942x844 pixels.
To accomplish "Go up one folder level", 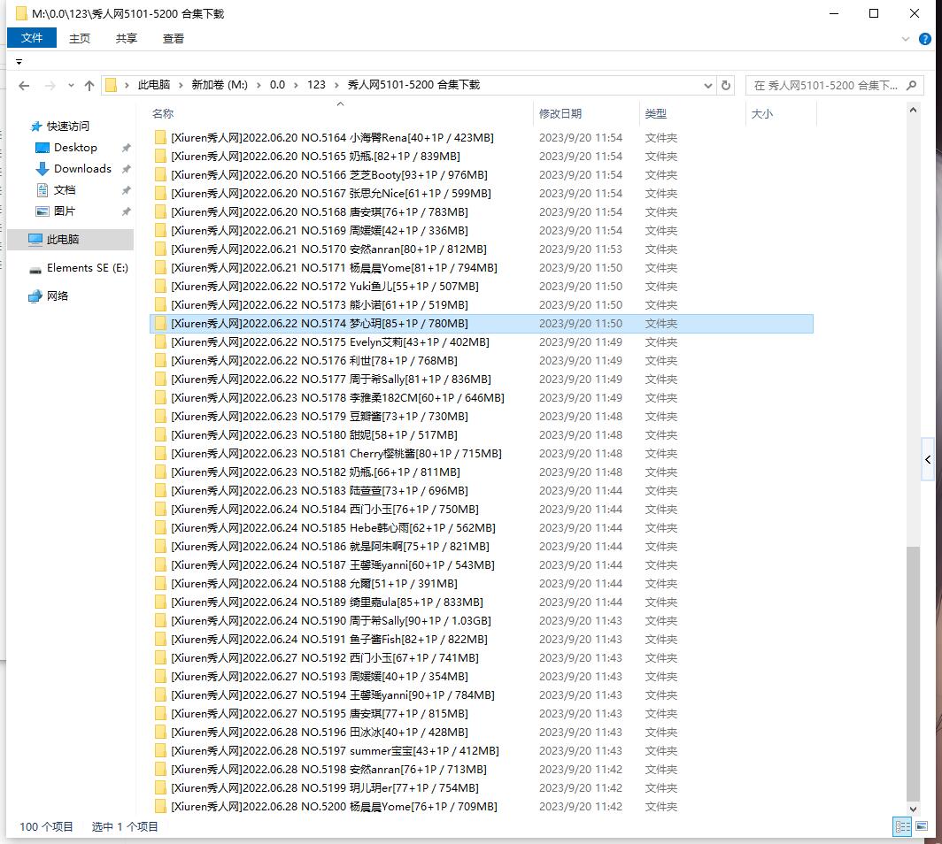I will (x=89, y=86).
